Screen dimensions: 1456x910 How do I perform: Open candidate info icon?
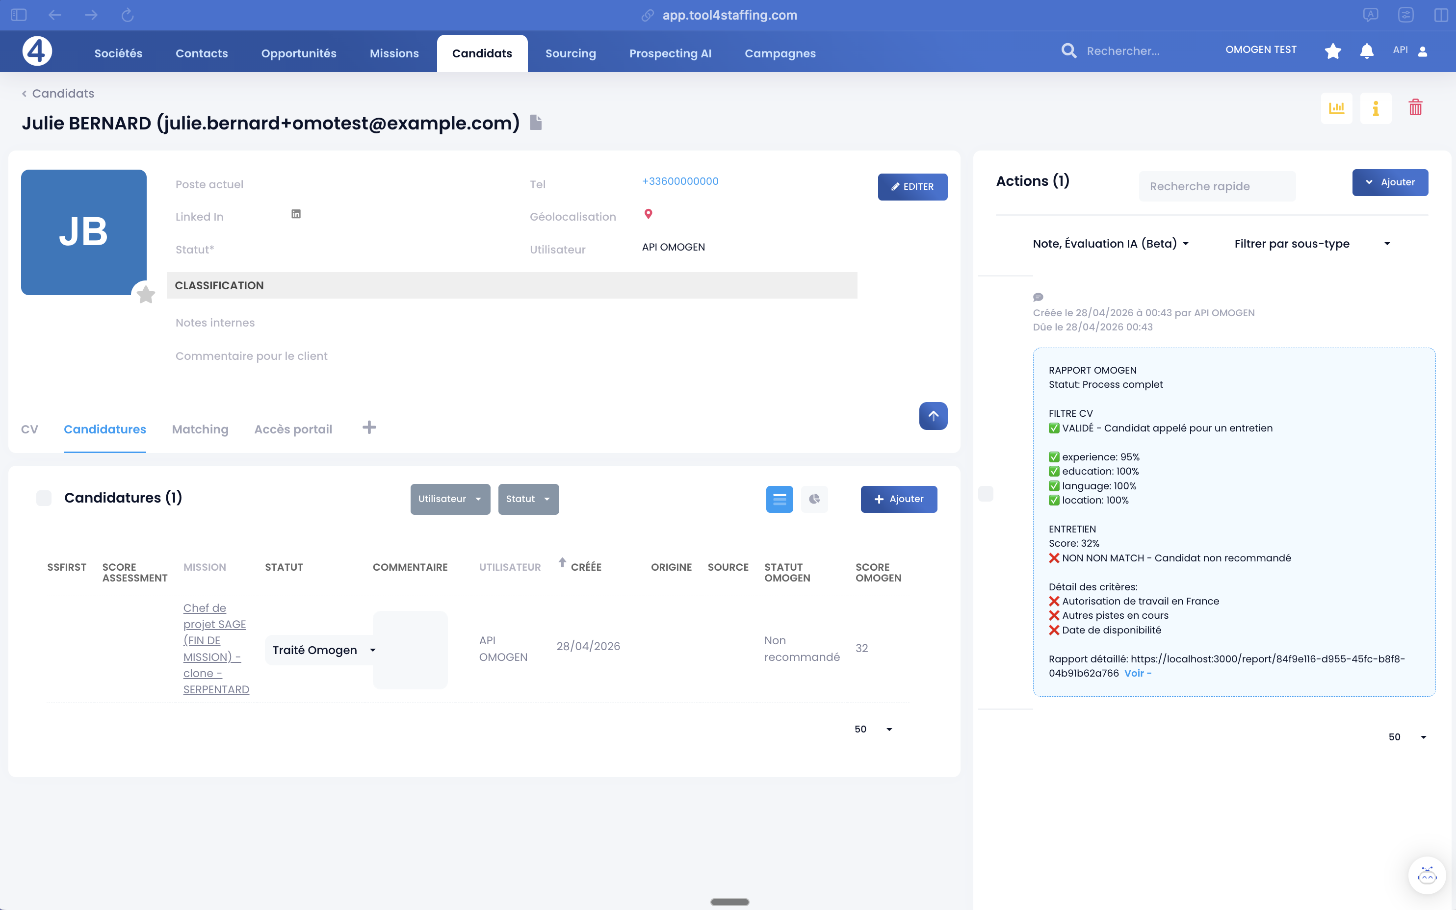pyautogui.click(x=1376, y=108)
